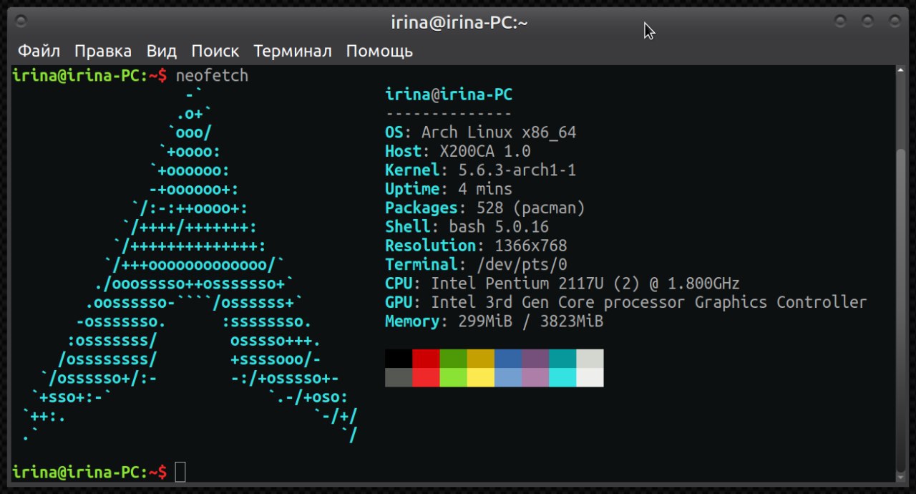Click the Packages line 528 (pacman)
This screenshot has width=916, height=494.
coord(485,208)
